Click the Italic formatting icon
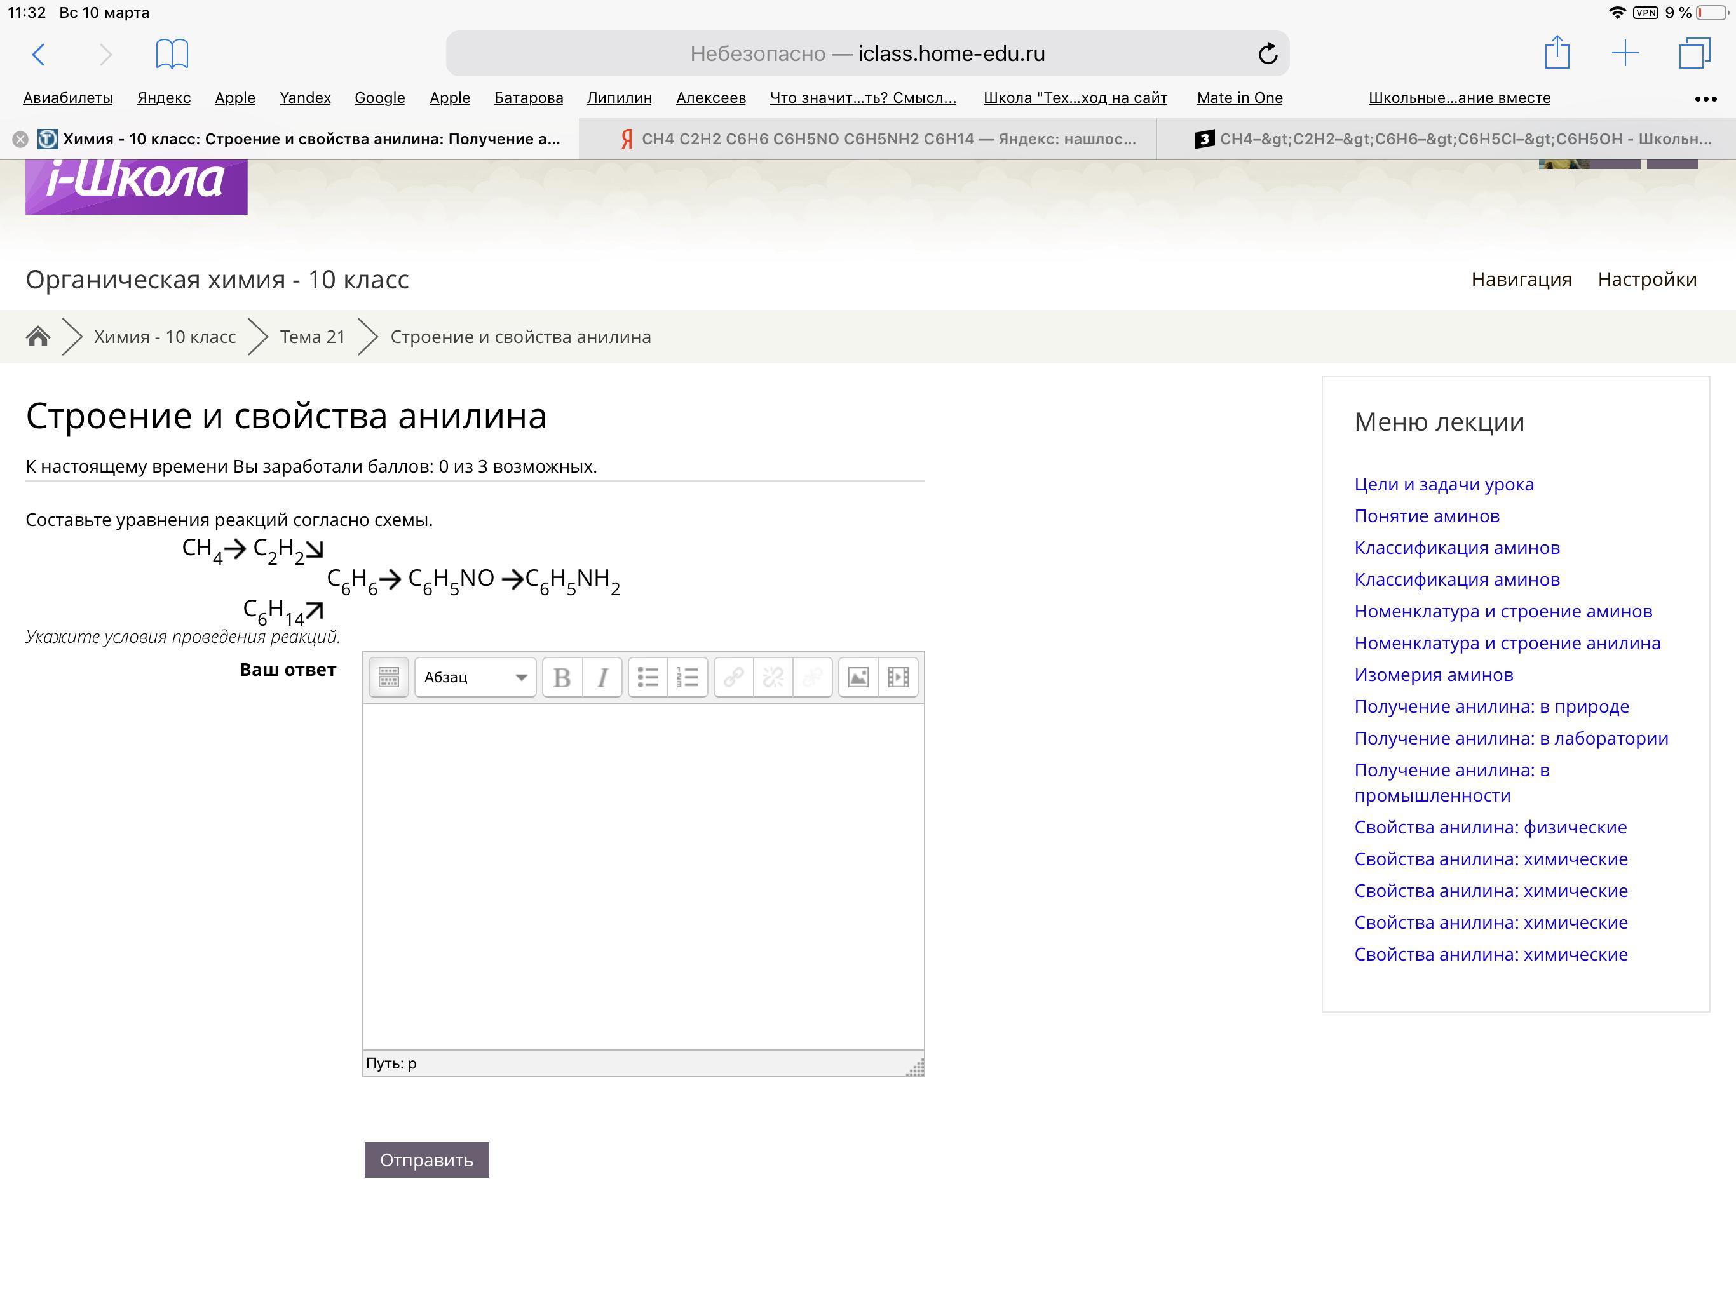The height and width of the screenshot is (1301, 1736). [x=602, y=677]
